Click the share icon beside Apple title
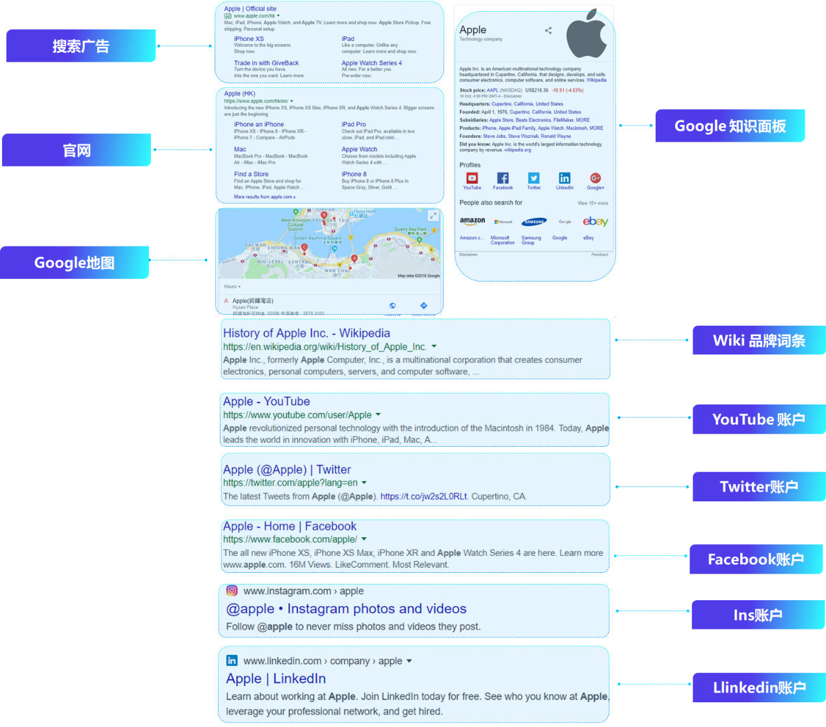 548,31
